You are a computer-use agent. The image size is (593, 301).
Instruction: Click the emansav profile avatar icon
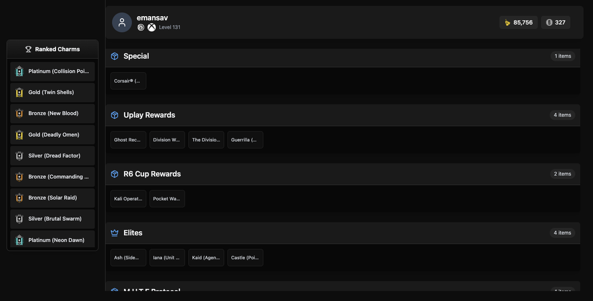(122, 22)
